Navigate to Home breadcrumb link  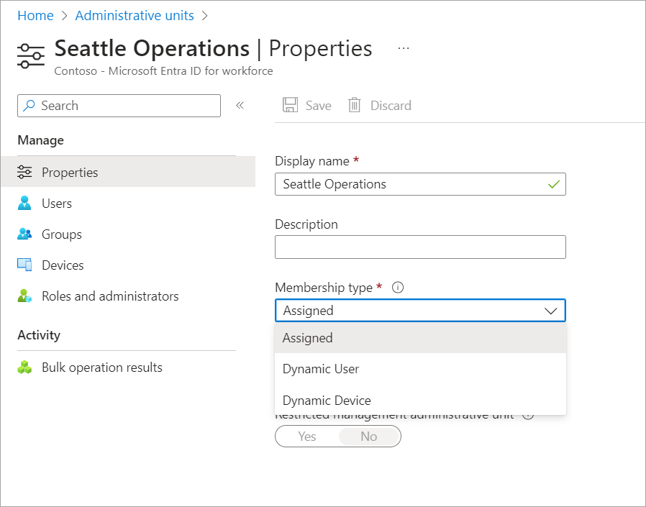tap(35, 15)
